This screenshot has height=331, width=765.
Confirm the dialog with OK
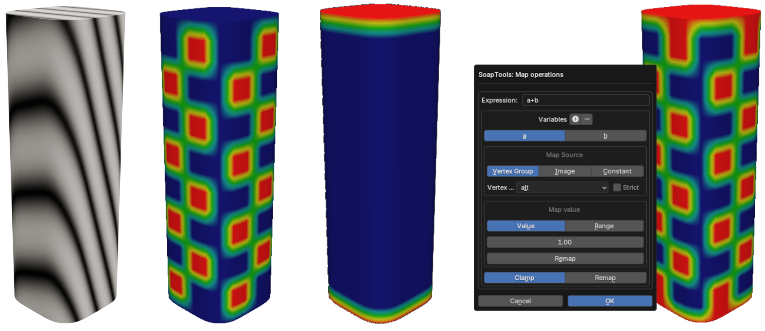(610, 301)
